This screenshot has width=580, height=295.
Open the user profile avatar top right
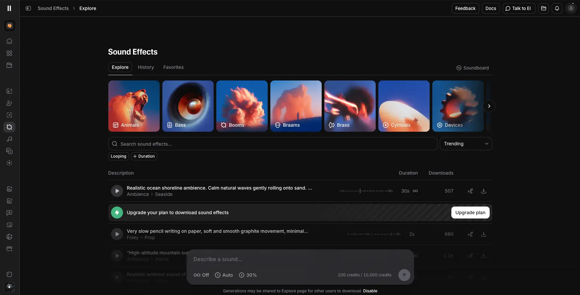click(x=571, y=8)
